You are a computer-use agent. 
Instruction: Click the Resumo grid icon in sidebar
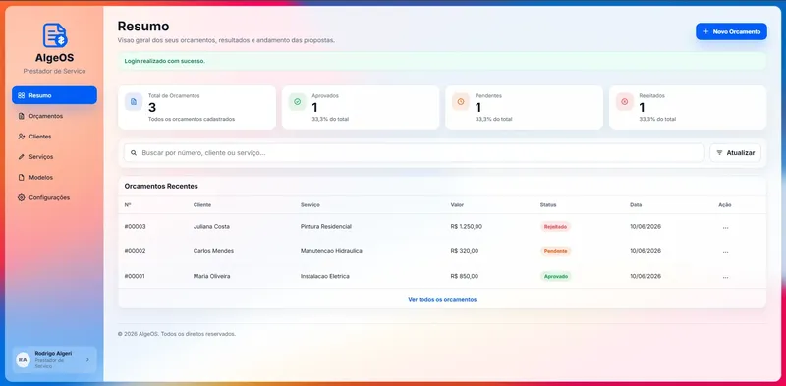pos(21,95)
